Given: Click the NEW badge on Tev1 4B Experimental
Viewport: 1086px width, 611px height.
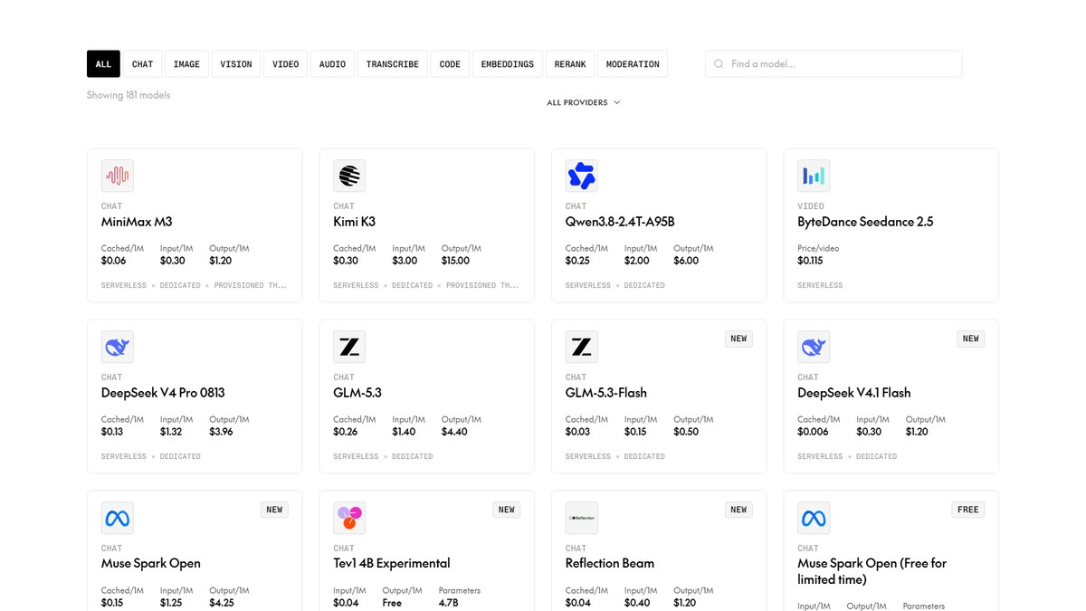Looking at the screenshot, I should (x=507, y=510).
